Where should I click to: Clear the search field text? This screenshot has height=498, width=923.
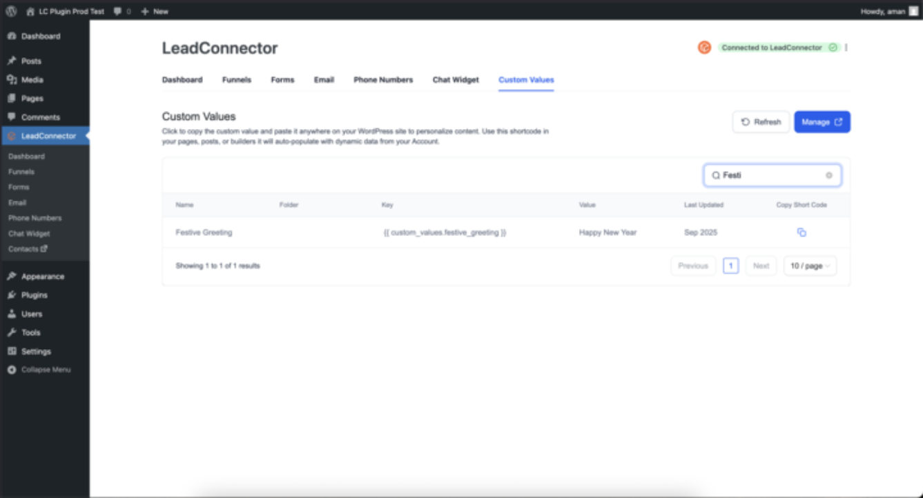829,175
